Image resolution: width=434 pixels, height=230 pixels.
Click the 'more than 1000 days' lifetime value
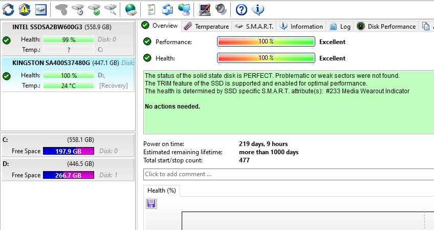point(269,152)
